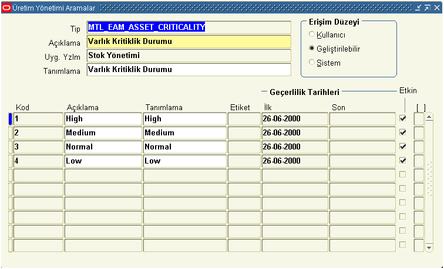Click the İlk date for Medium row
Image resolution: width=444 pixels, height=269 pixels.
(294, 132)
